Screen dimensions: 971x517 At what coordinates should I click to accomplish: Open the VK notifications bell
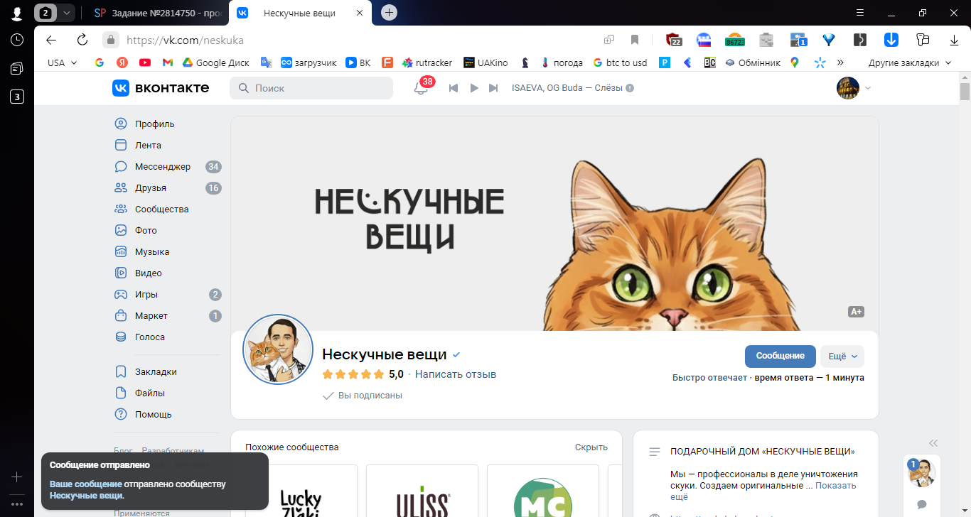[x=421, y=88]
